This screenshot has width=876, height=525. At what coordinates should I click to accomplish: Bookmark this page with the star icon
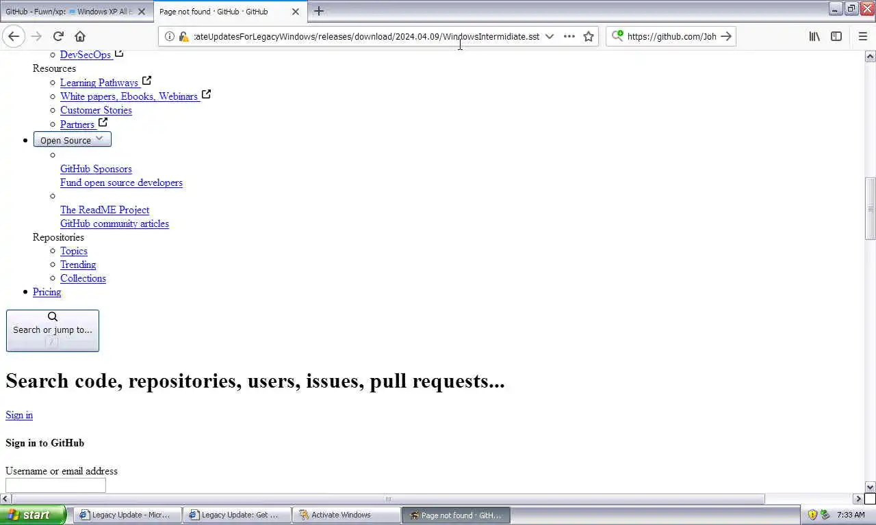[589, 36]
